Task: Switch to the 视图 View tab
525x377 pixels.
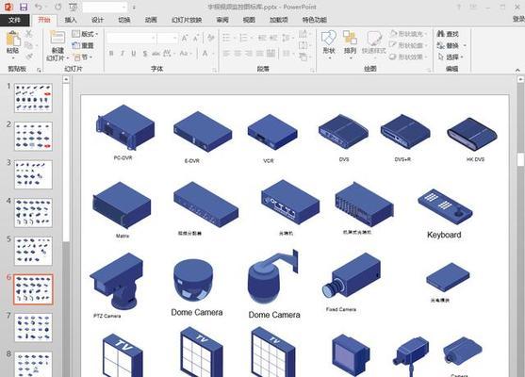Action: (249, 20)
